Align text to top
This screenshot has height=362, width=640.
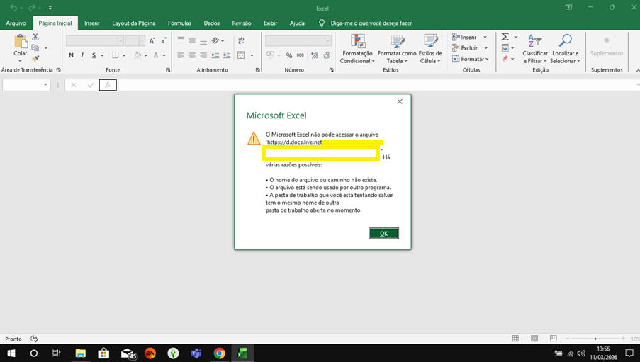click(181, 40)
